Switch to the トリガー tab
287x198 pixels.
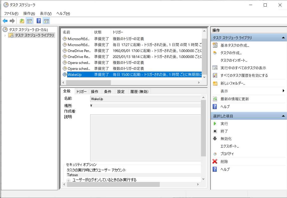[x=81, y=91]
